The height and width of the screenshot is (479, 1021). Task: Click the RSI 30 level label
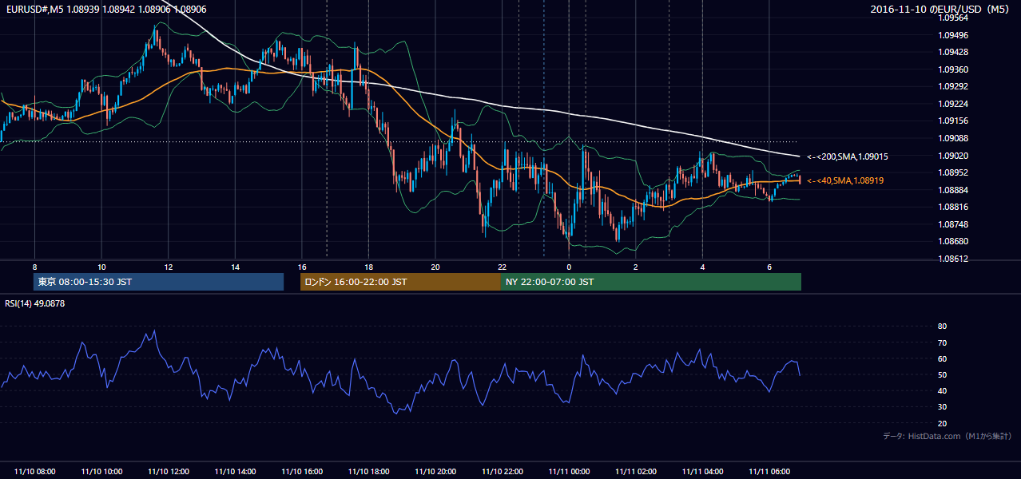click(942, 407)
